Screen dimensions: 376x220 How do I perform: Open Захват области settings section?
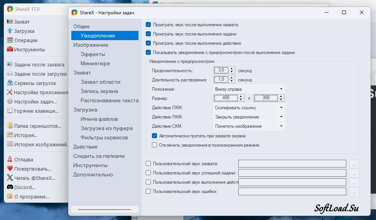[101, 82]
